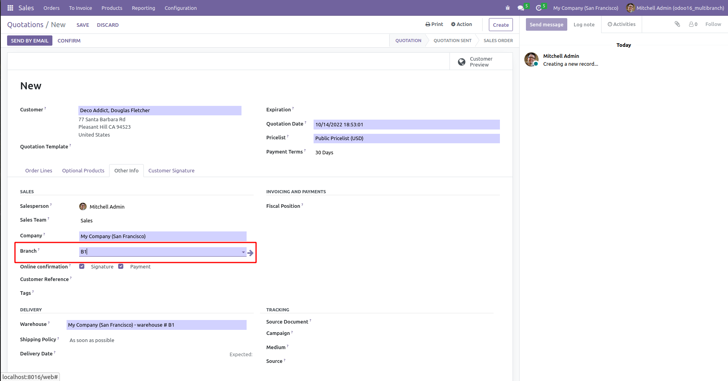
Task: Expand the Branch dropdown arrow
Action: click(243, 252)
